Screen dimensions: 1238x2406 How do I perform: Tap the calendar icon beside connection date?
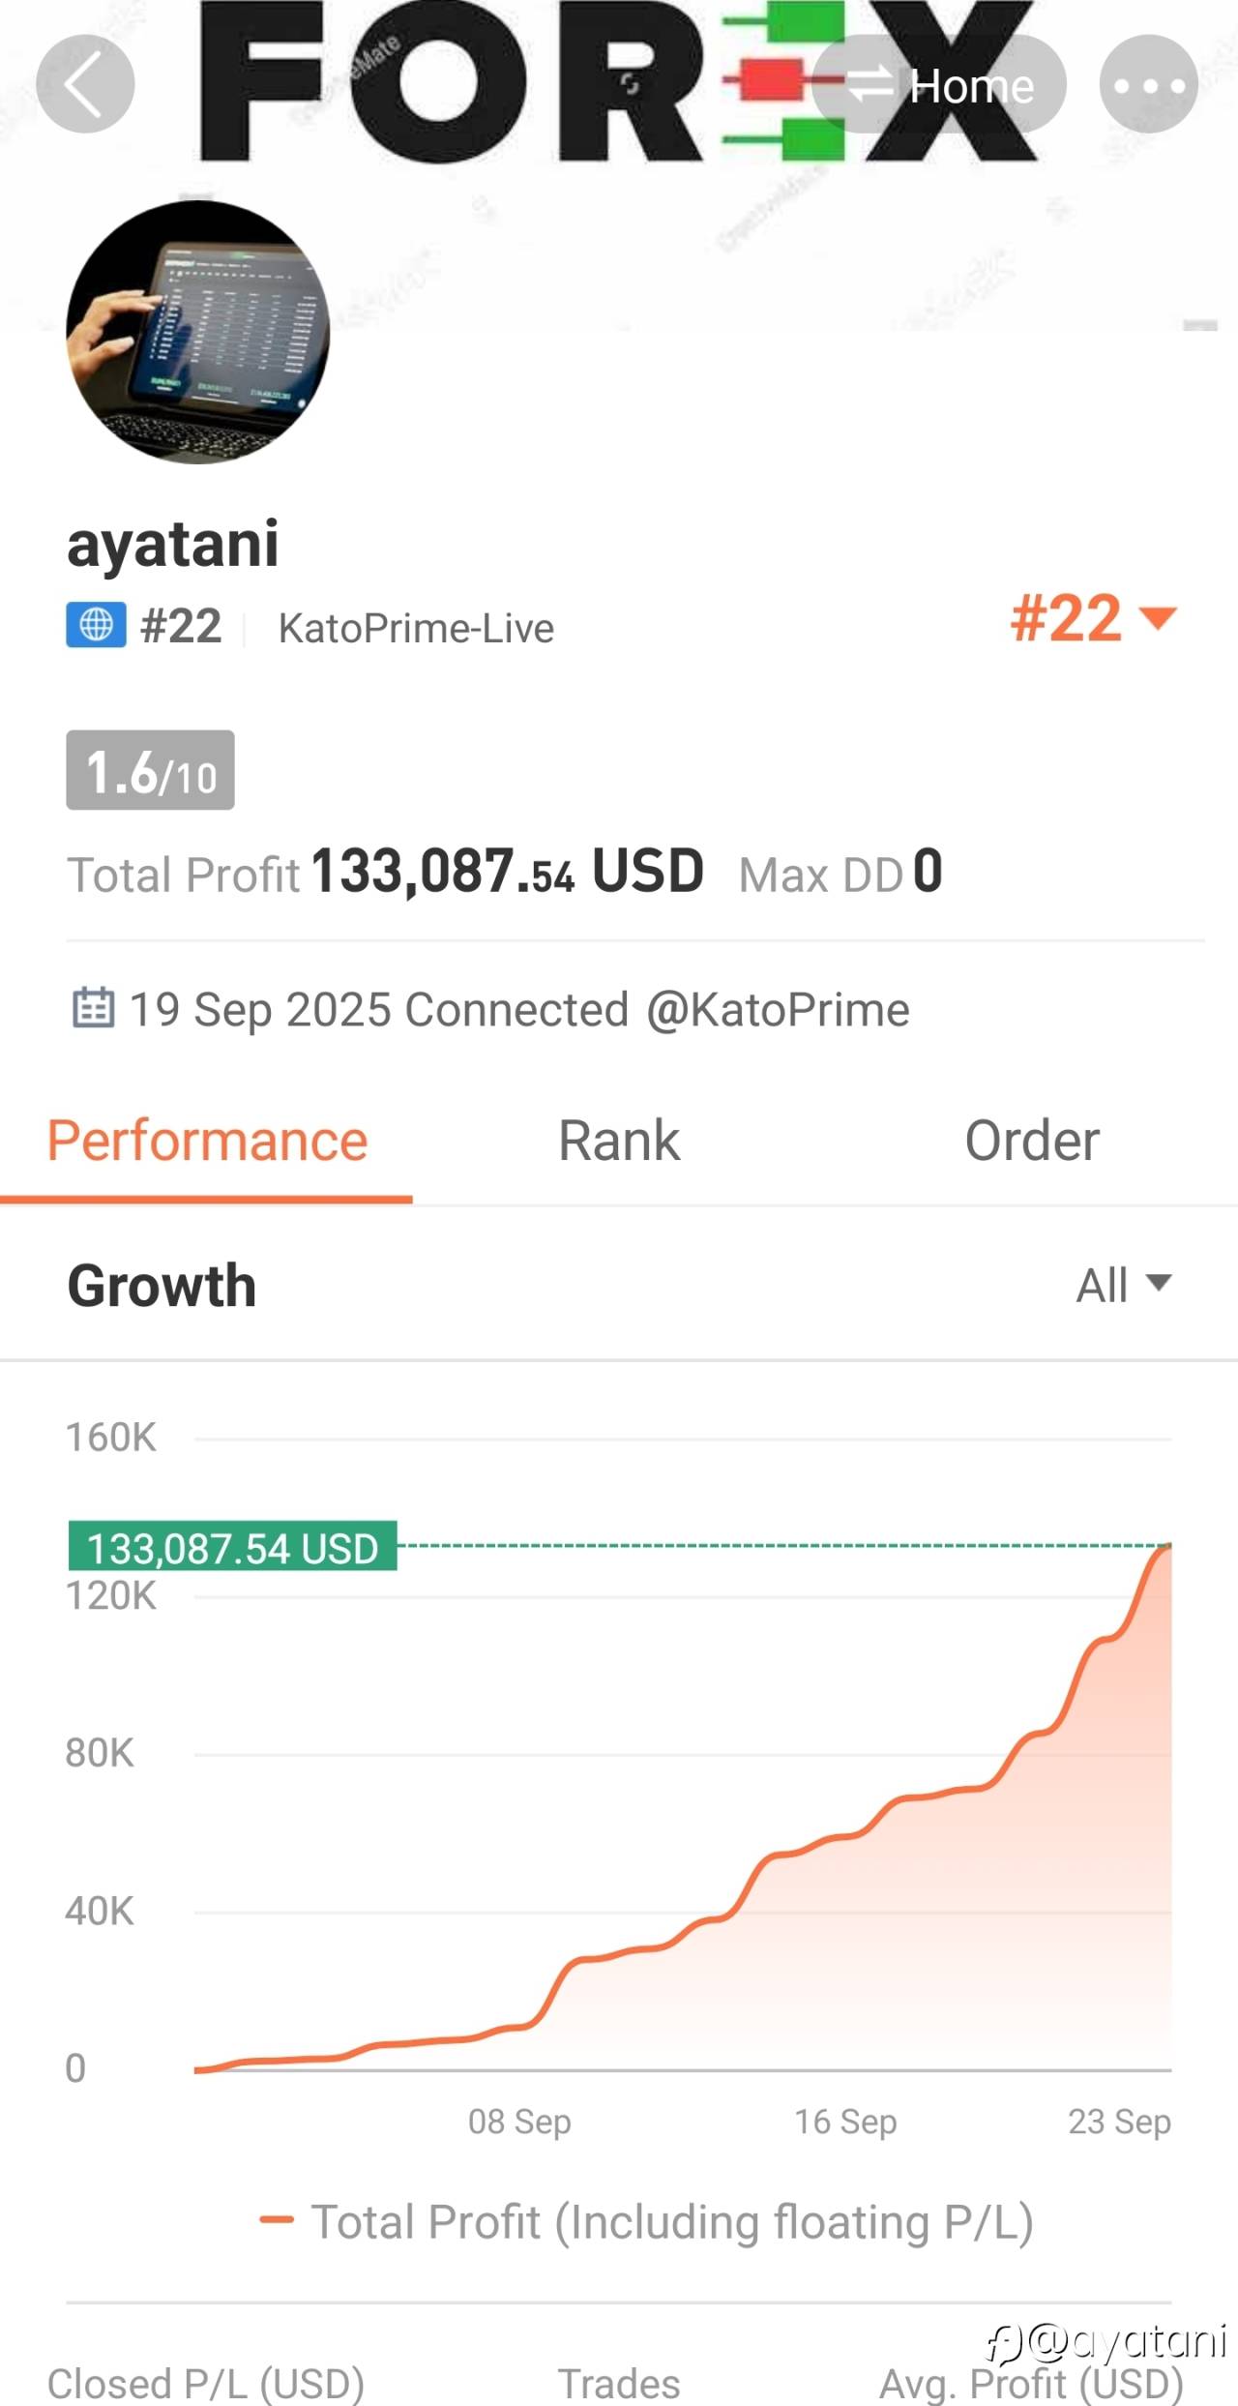tap(94, 1007)
